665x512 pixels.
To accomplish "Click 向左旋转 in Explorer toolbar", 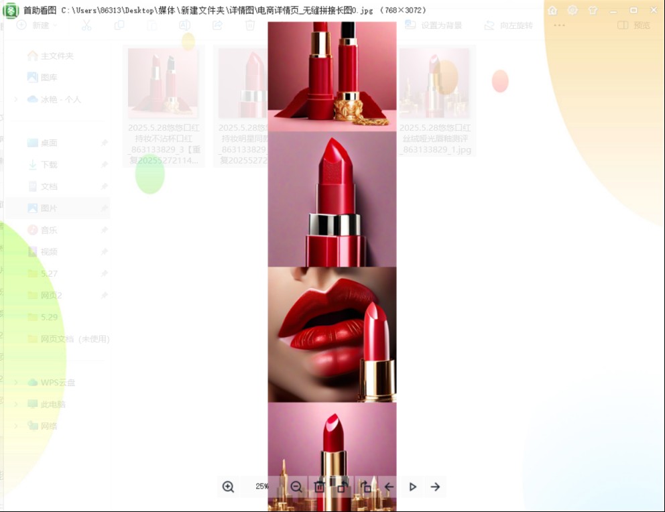I will click(509, 25).
